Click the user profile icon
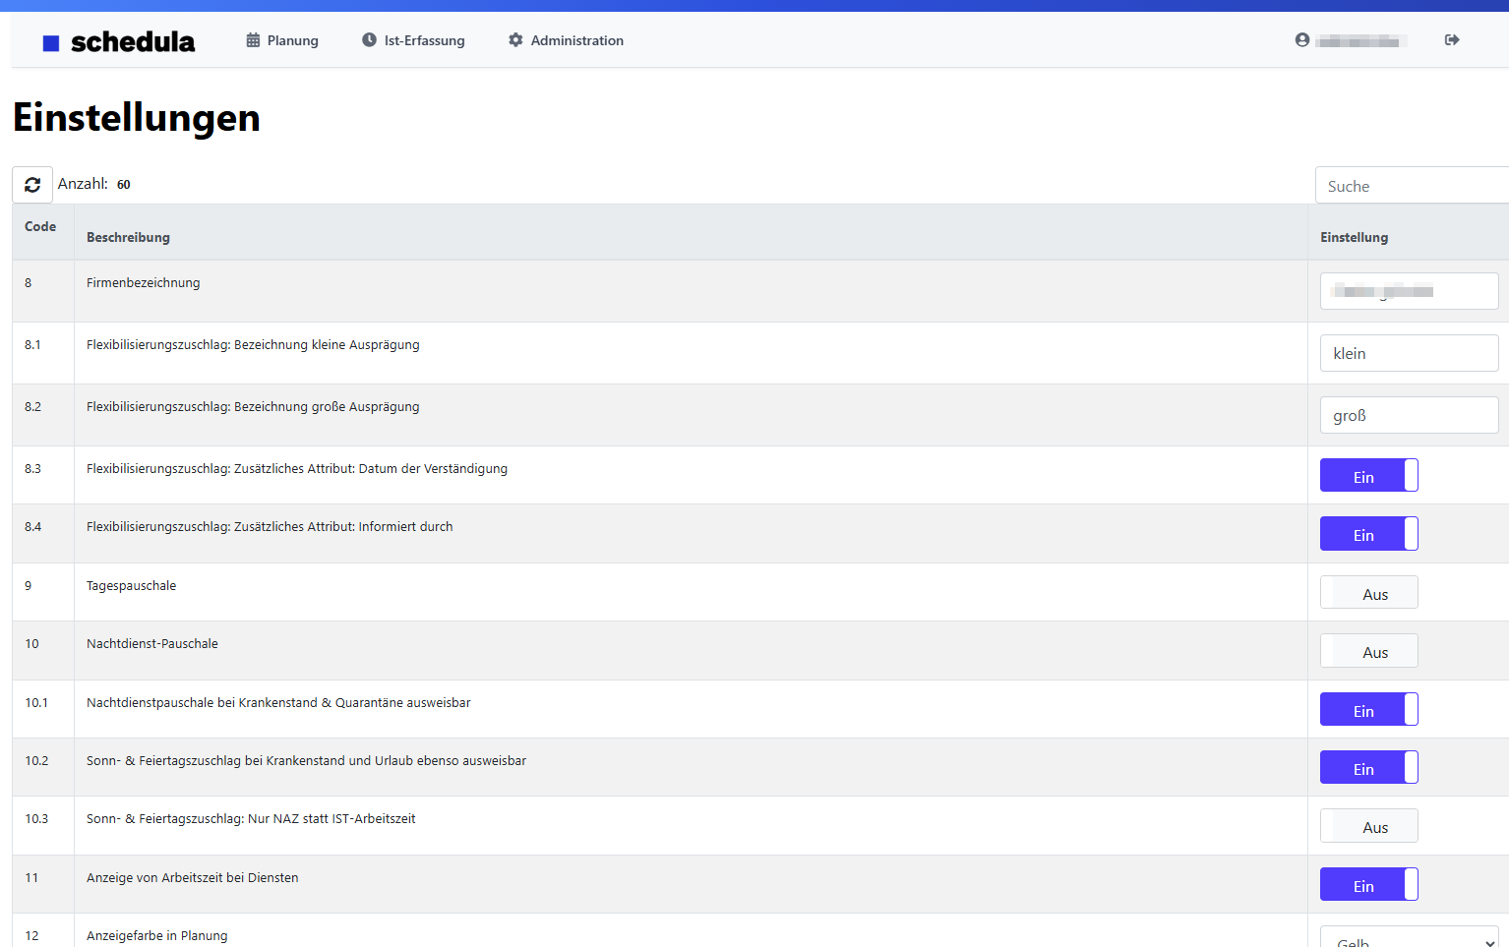This screenshot has height=947, width=1509. [1302, 40]
